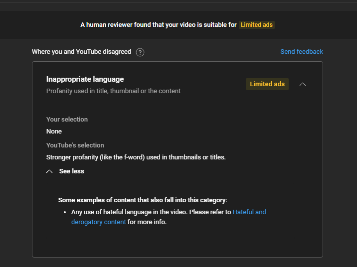The height and width of the screenshot is (267, 357).
Task: Click 'Some examples of content' heading
Action: coord(143,200)
